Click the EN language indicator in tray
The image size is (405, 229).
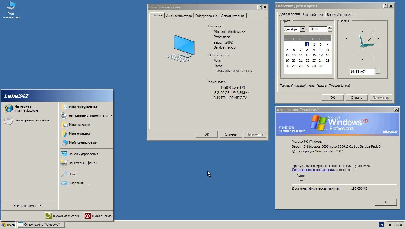pyautogui.click(x=381, y=225)
